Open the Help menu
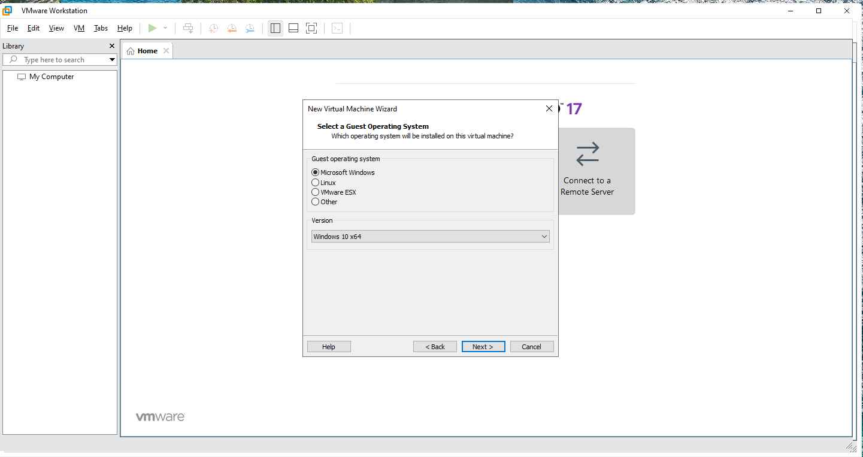The height and width of the screenshot is (457, 863). pyautogui.click(x=125, y=28)
